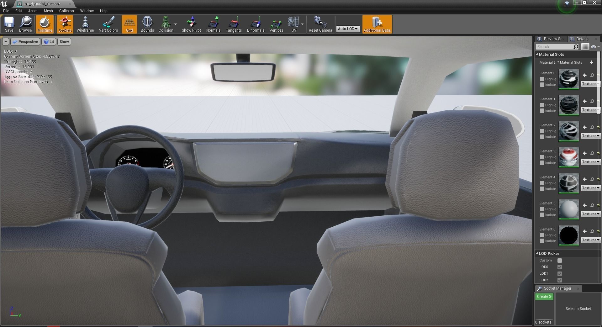Open the Mesh menu
Viewport: 602px width, 327px height.
click(x=48, y=11)
